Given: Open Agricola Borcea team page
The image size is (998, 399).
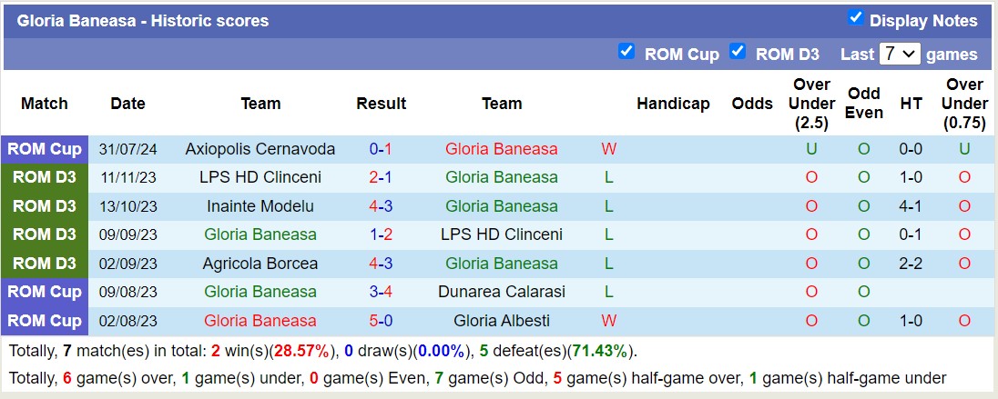Looking at the screenshot, I should tap(260, 264).
